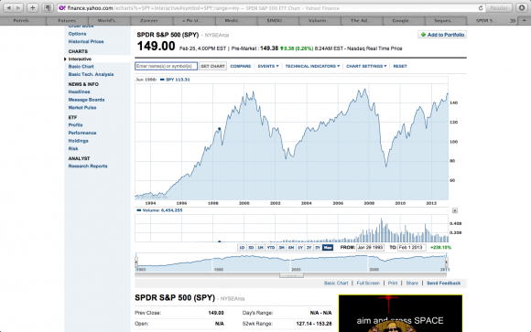Viewport: 531px width, 332px height.
Task: Open the Headlines link
Action: click(x=80, y=91)
